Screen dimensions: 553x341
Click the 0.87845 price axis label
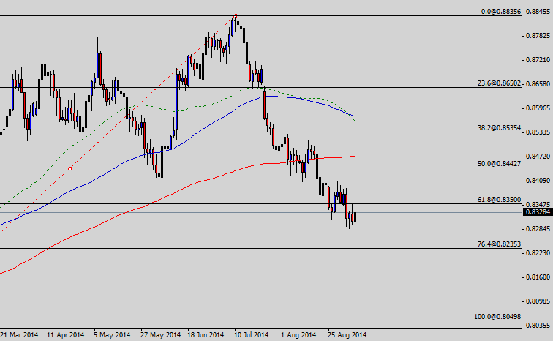pos(538,35)
